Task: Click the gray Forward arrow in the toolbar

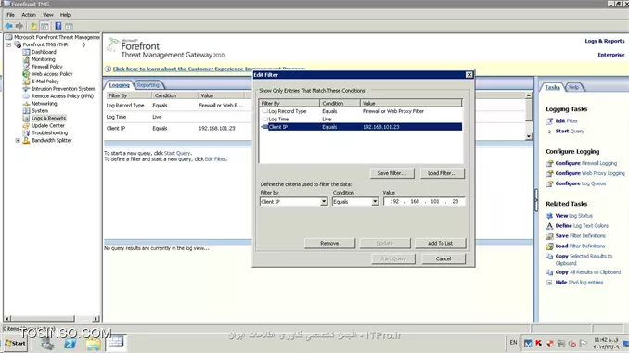Action: pos(19,26)
